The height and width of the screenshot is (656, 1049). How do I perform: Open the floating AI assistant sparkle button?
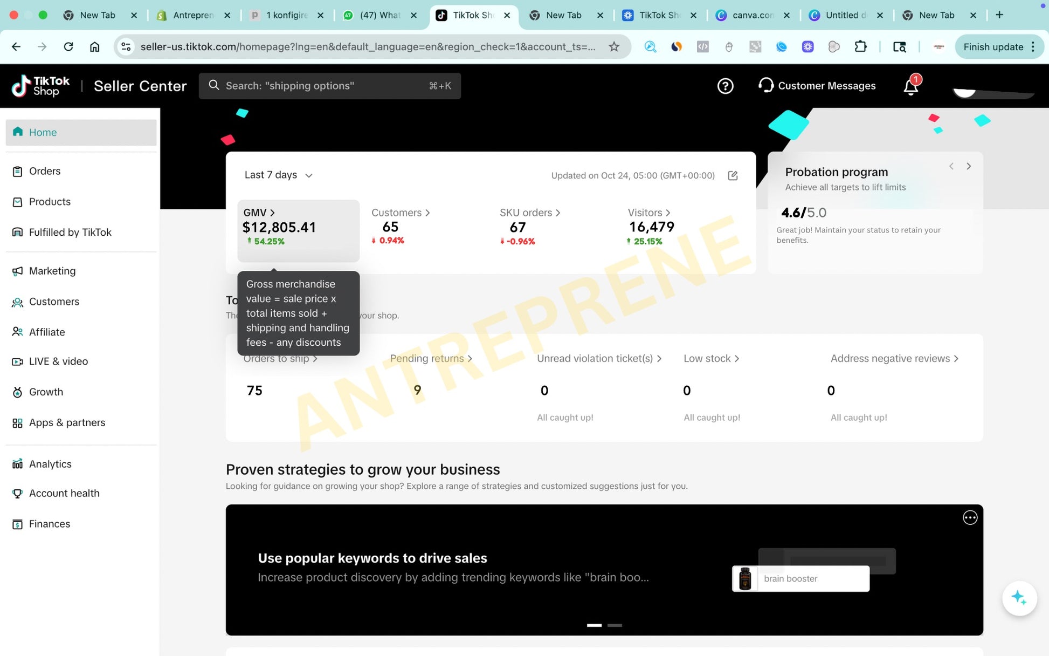click(1019, 598)
